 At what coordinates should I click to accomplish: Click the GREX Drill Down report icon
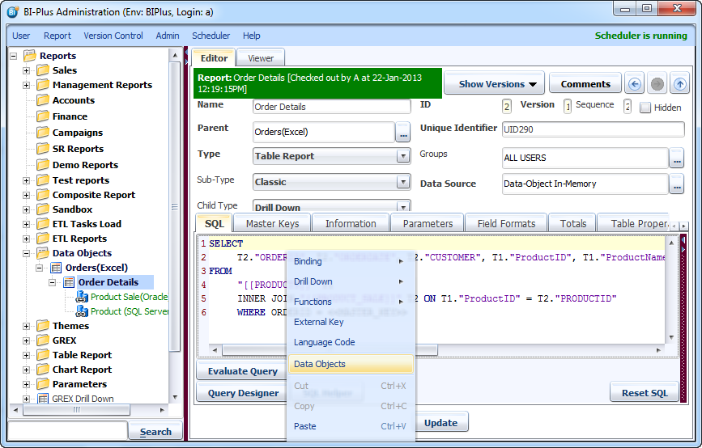click(43, 399)
